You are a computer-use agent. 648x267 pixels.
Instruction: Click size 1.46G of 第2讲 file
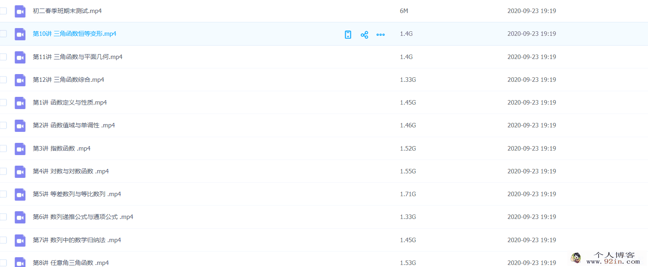point(408,125)
